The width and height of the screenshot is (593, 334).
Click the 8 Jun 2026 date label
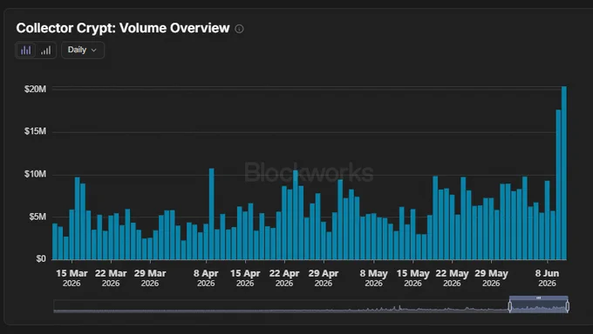548,277
